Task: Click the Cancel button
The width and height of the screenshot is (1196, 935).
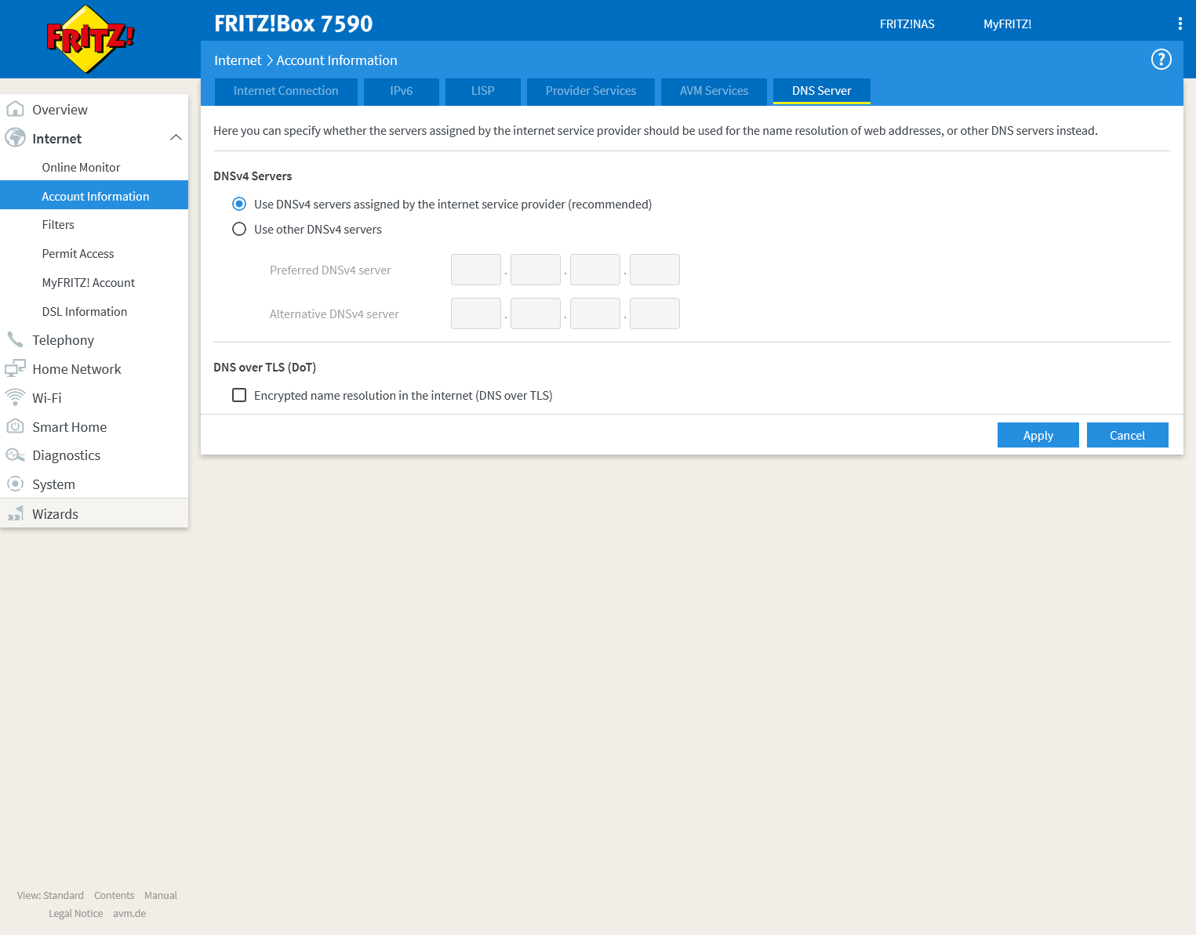Action: [x=1128, y=435]
